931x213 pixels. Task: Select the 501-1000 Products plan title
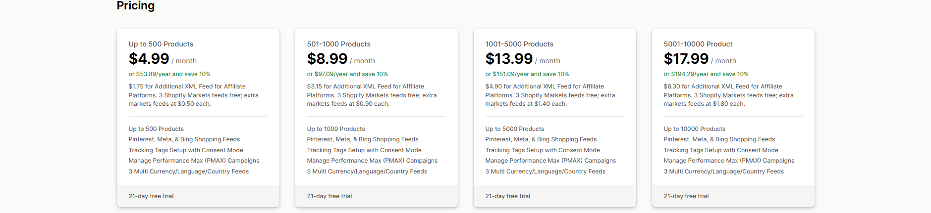click(338, 44)
